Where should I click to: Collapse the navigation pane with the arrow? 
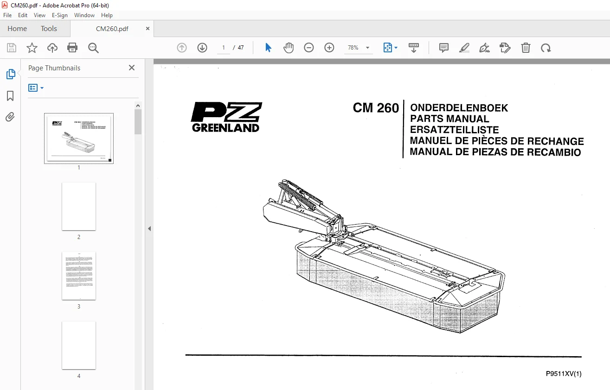pyautogui.click(x=149, y=228)
